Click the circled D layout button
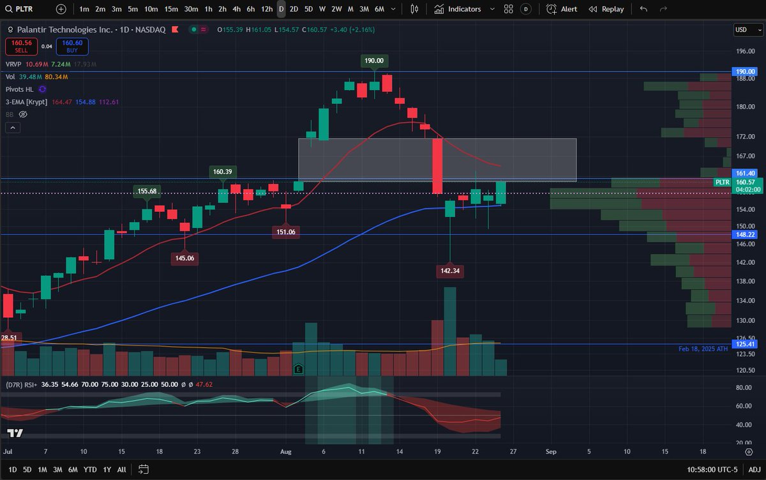Screen dimensions: 766x480 (x=525, y=9)
